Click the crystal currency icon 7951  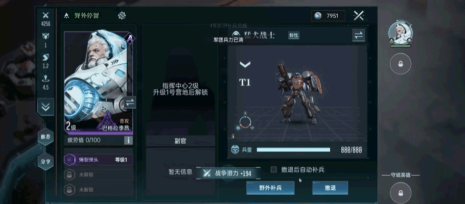(x=318, y=16)
